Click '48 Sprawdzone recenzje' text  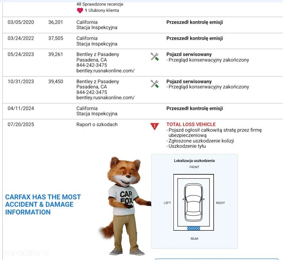(100, 4)
